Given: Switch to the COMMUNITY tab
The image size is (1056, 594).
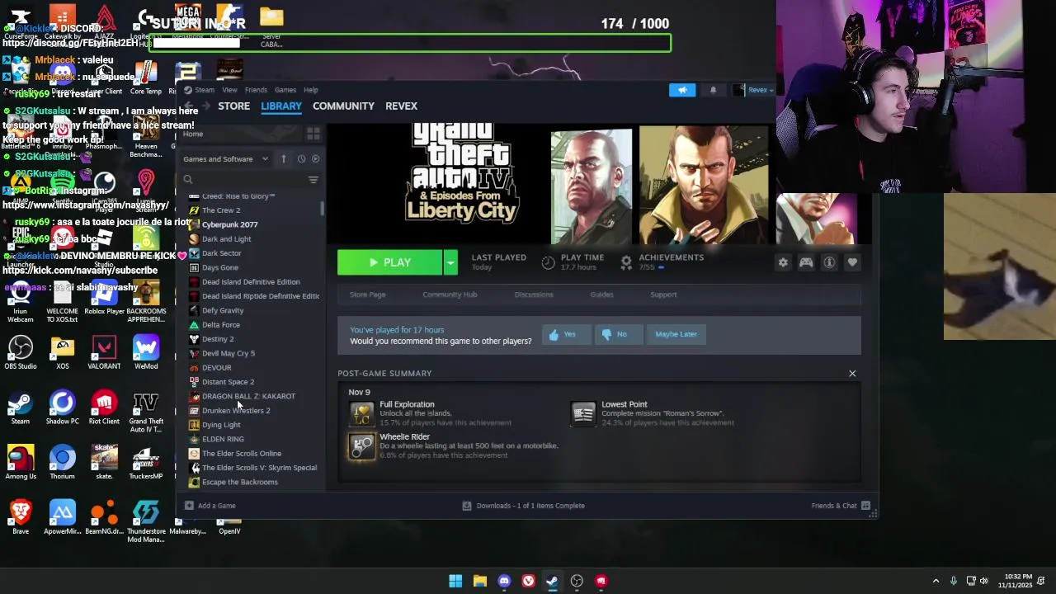Looking at the screenshot, I should [x=343, y=106].
